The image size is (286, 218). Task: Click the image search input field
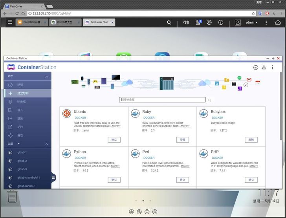coord(162,100)
